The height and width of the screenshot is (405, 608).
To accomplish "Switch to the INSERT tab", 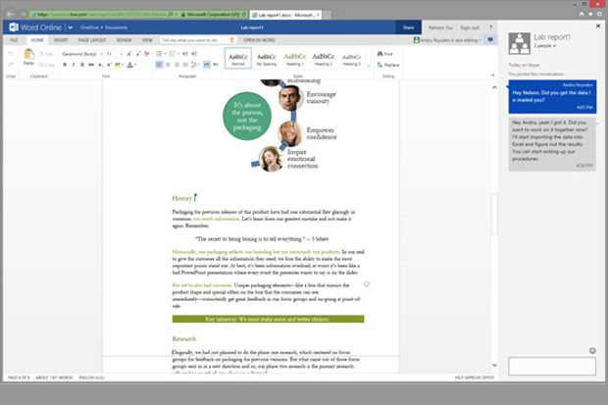I will 61,40.
